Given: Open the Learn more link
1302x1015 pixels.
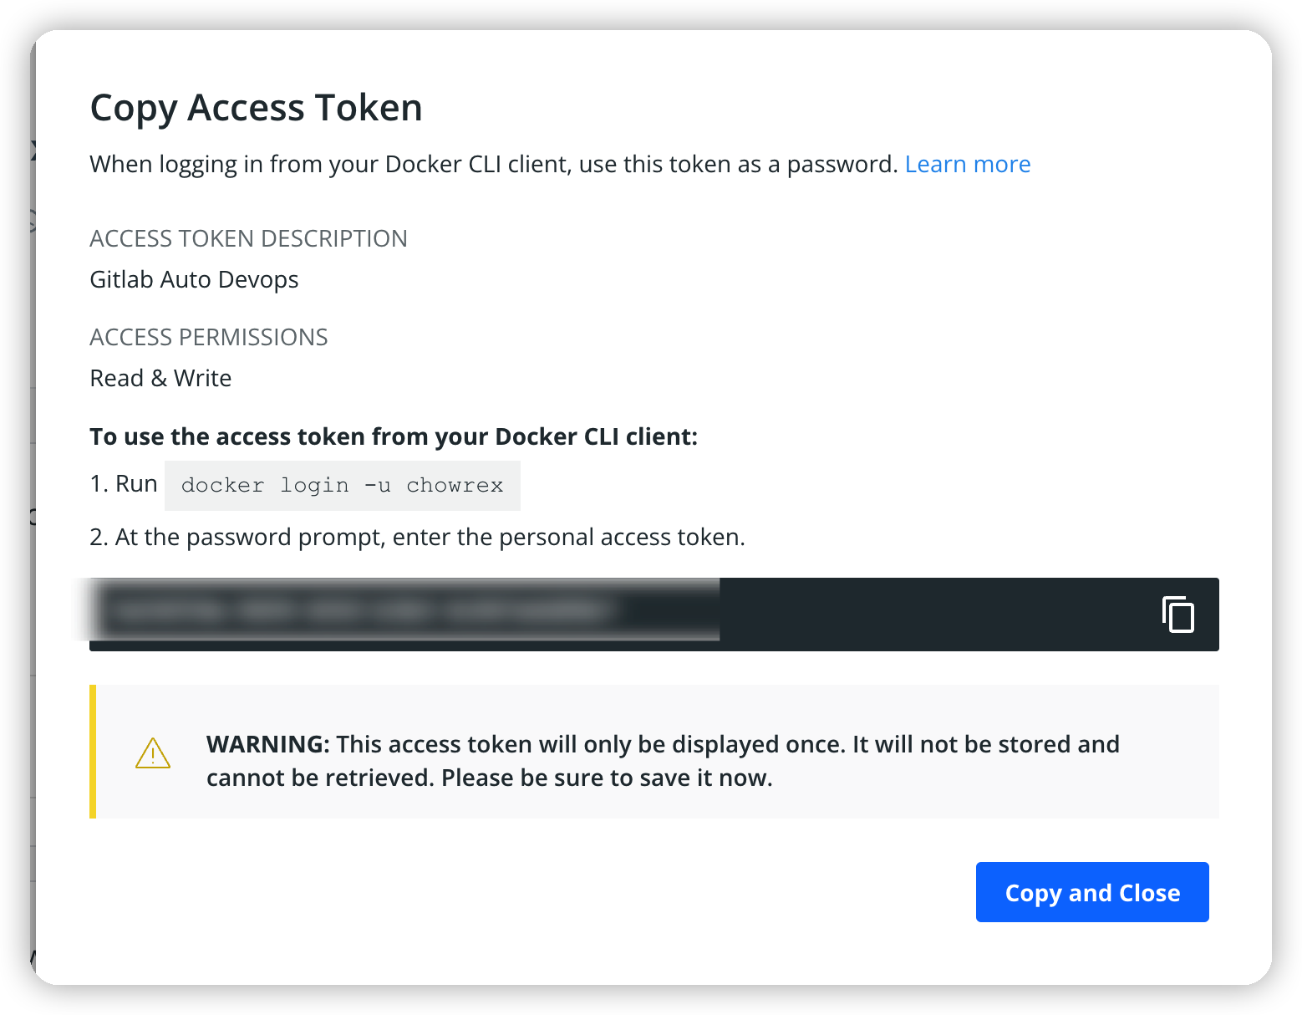Looking at the screenshot, I should [x=967, y=164].
